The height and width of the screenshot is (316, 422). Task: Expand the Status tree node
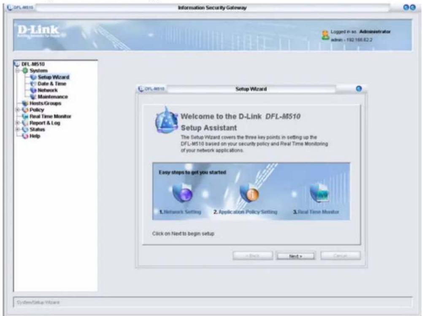coord(17,130)
